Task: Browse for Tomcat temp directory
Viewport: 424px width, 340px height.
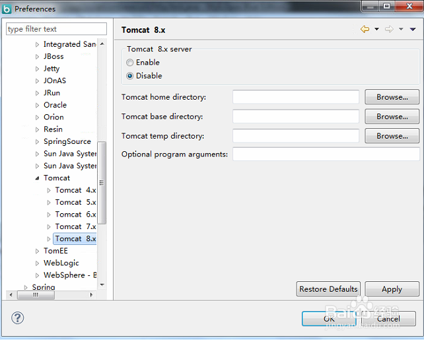Action: (x=392, y=136)
